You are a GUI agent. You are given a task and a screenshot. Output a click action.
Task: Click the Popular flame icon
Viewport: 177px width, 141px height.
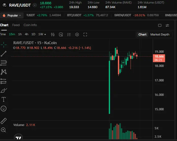click(4, 15)
